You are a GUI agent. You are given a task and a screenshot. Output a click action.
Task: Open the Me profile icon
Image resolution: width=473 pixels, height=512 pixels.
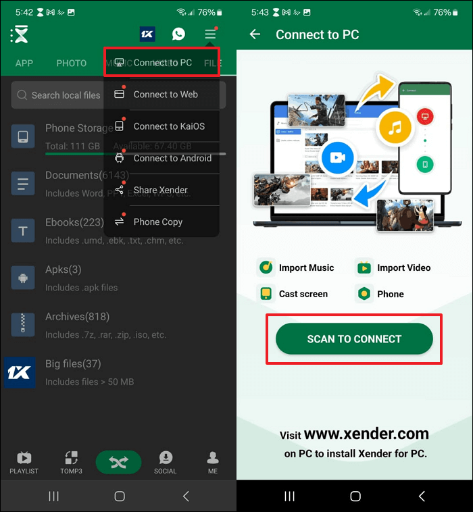coord(212,462)
